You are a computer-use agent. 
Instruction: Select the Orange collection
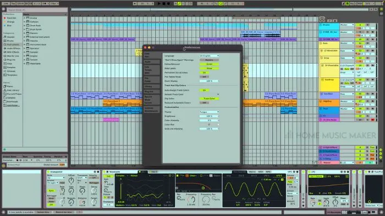tap(10, 22)
